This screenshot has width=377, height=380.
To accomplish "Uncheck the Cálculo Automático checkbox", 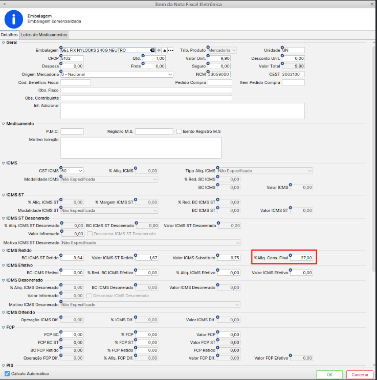I will [7, 374].
